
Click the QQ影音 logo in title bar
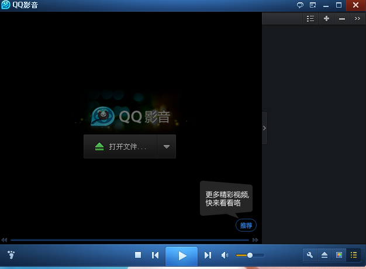click(x=6, y=5)
